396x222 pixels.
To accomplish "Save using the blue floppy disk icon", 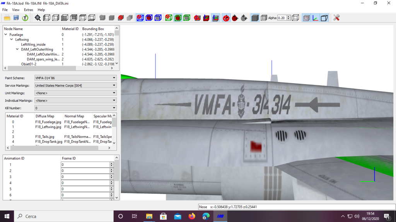I will pos(16,18).
